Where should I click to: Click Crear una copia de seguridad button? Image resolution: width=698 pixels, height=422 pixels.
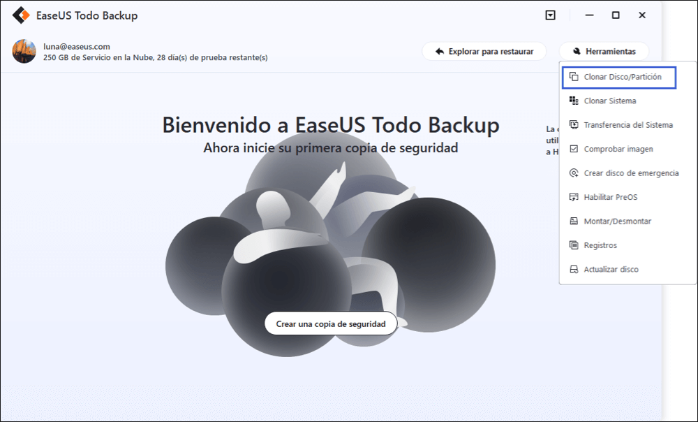click(331, 324)
